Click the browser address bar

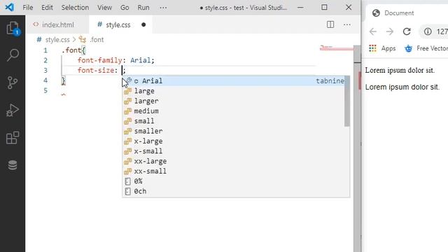point(434,31)
